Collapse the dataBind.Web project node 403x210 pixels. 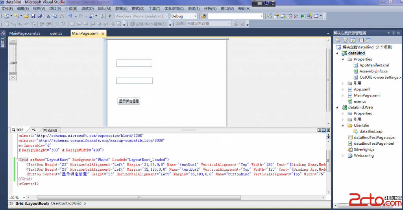pos(337,107)
